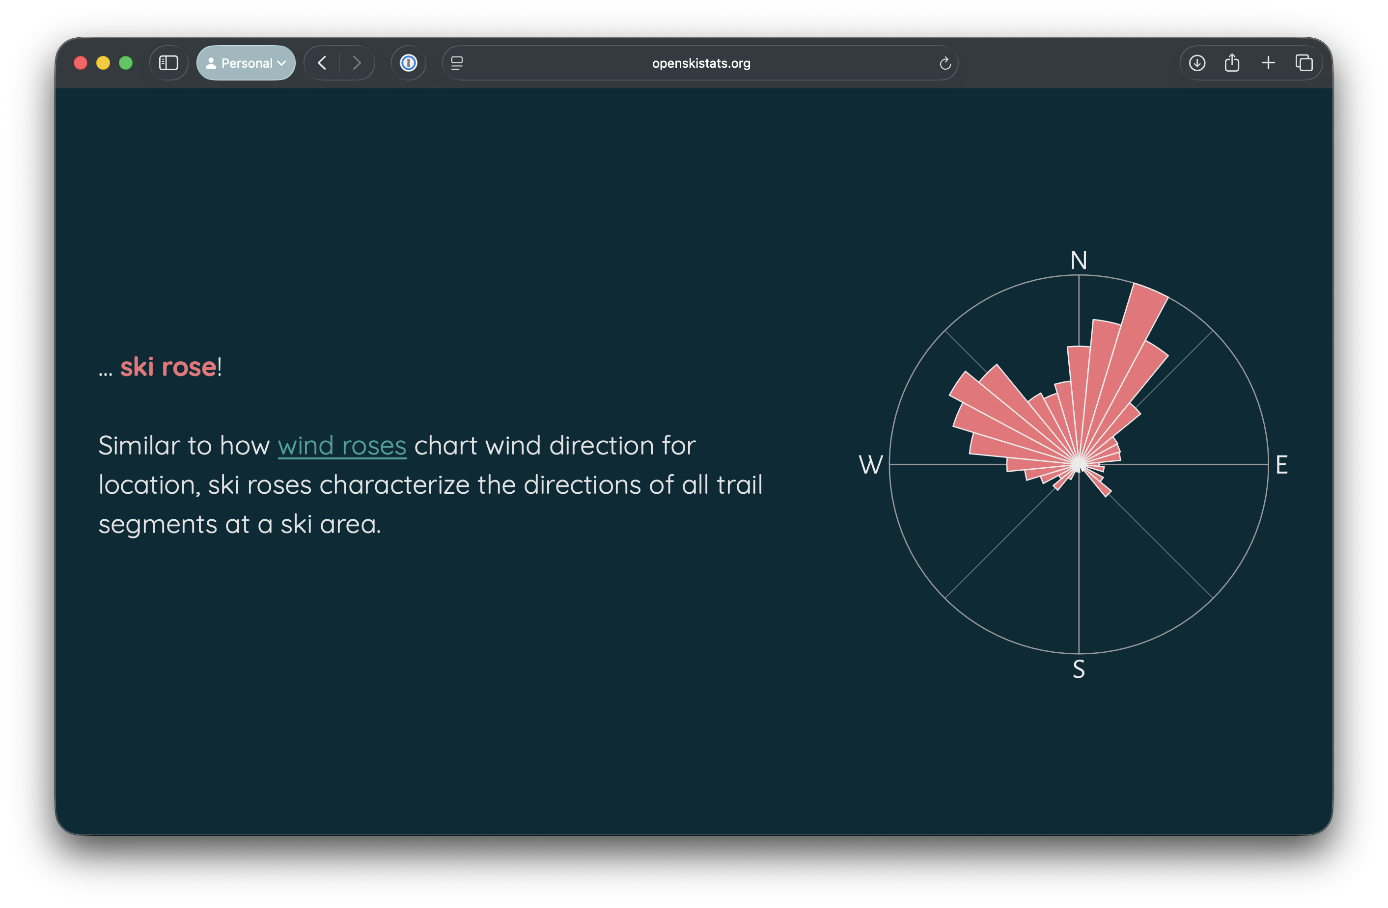Screen dimensions: 1388x908
Task: Open the page reader menu icon
Action: 457,63
